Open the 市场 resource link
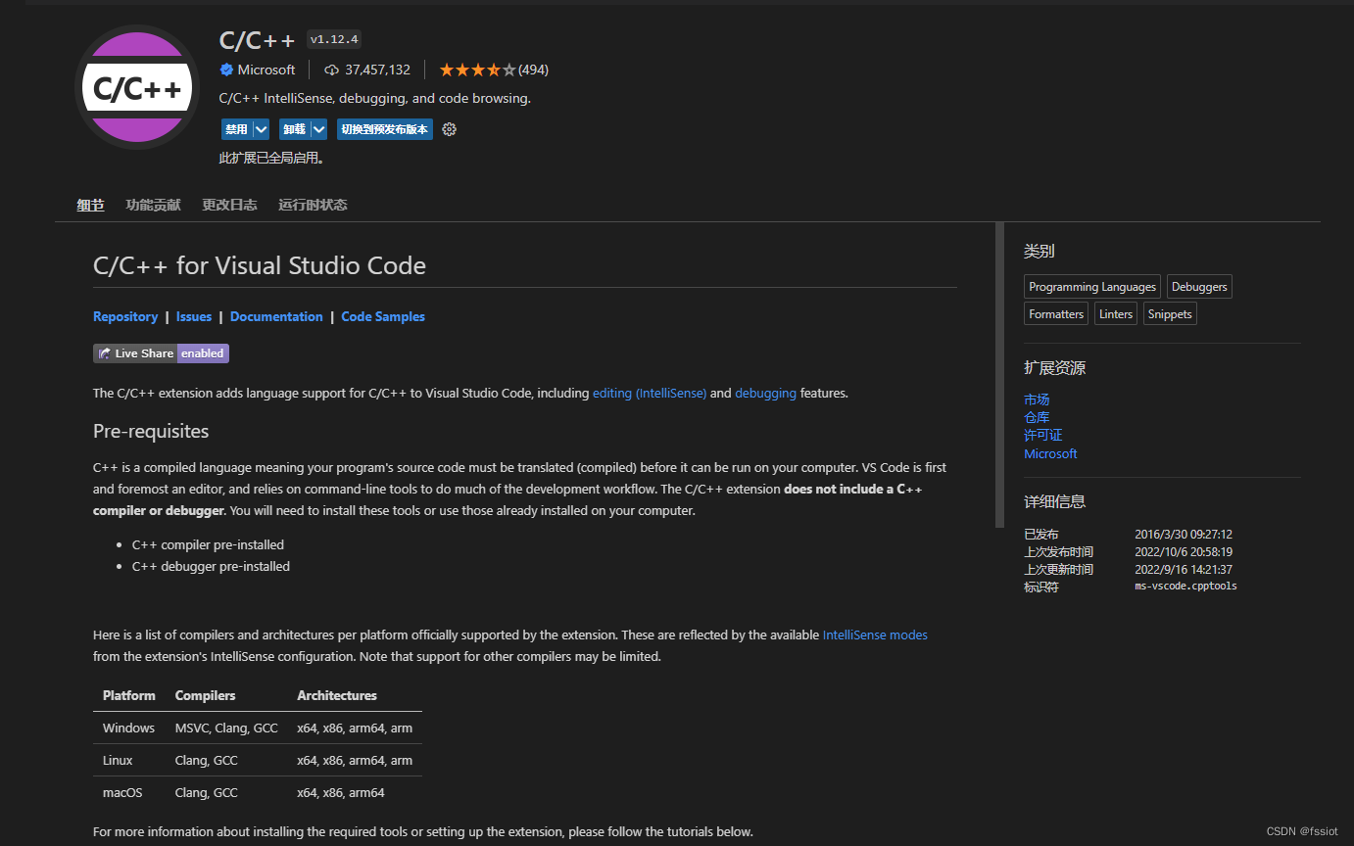Image resolution: width=1354 pixels, height=846 pixels. [1037, 399]
